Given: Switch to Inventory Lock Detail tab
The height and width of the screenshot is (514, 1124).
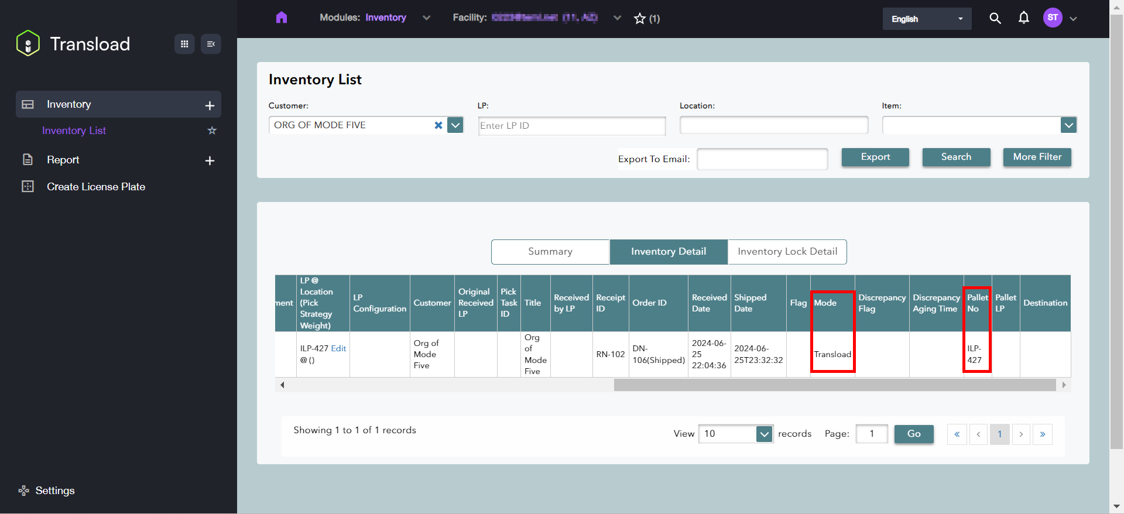Looking at the screenshot, I should click(787, 252).
